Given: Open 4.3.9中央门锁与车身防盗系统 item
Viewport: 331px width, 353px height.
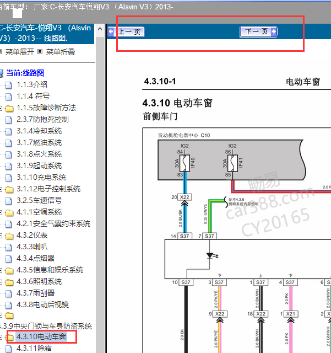Looking at the screenshot, I should tap(46, 326).
